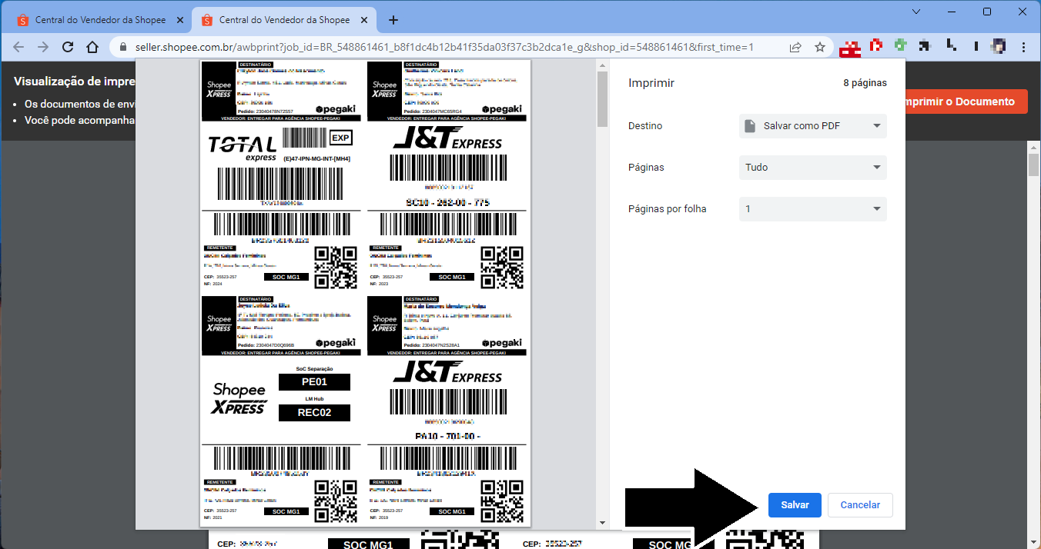
Task: Open the Chrome three-dot menu
Action: (x=1025, y=48)
